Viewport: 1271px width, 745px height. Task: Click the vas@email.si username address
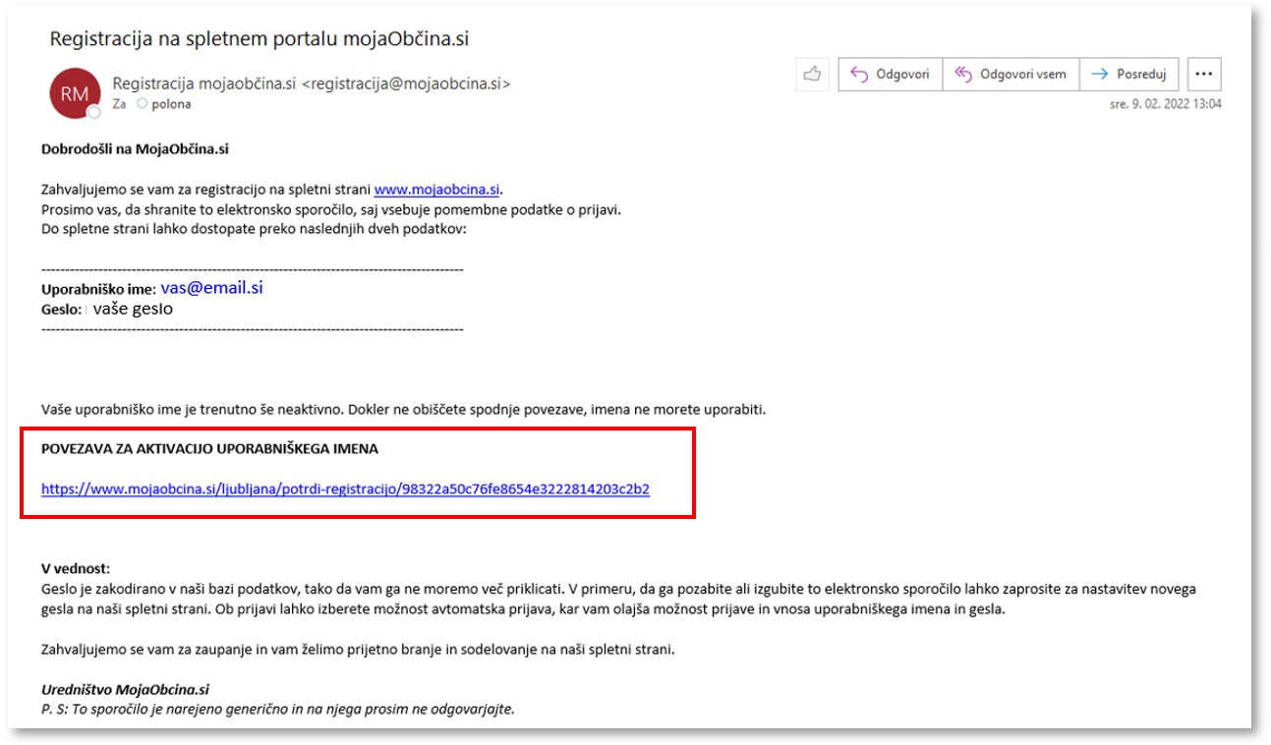pyautogui.click(x=211, y=288)
